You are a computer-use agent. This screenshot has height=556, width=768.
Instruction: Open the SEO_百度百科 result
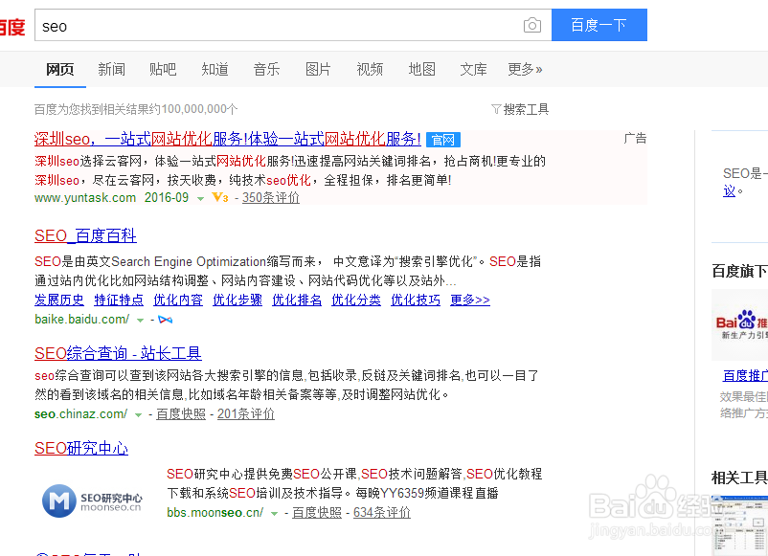(85, 236)
